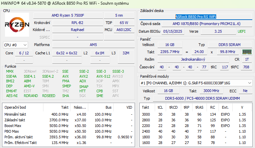The width and height of the screenshot is (255, 148).
Task: Click the 5 nm process field
Action: 119,15
